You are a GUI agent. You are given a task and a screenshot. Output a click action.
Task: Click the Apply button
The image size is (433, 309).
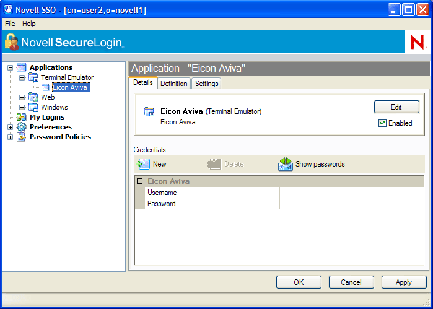(404, 282)
